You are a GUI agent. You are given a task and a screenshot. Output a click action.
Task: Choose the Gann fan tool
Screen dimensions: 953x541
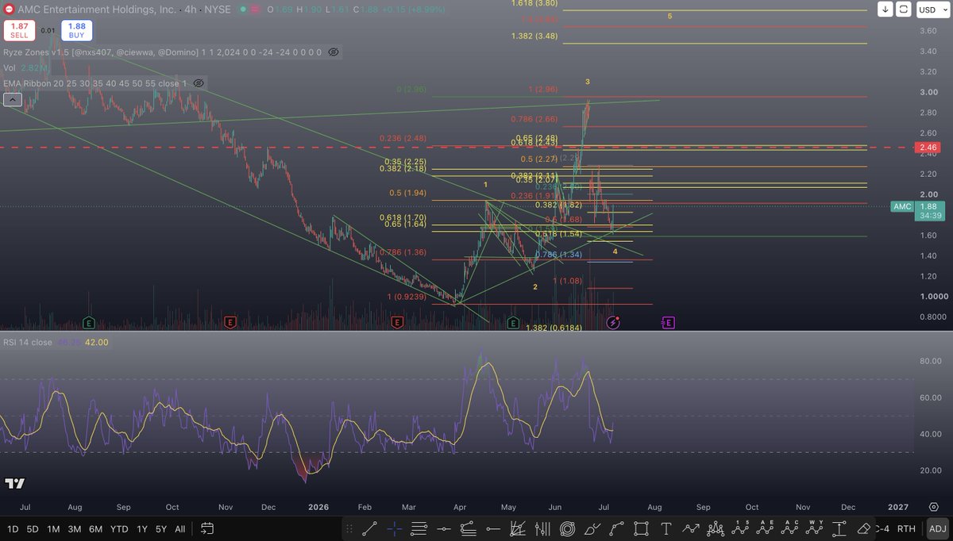pos(518,528)
